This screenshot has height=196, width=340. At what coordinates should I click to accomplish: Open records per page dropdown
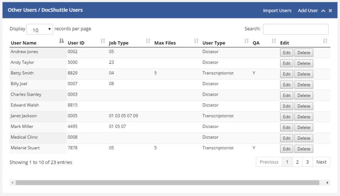(x=40, y=30)
